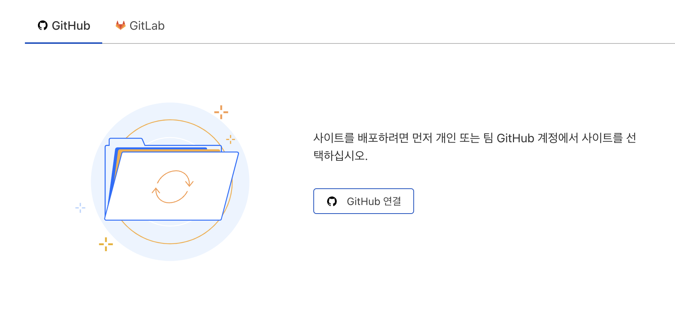Click the pale blue sparkle left of the circle
This screenshot has height=312, width=675.
pos(80,208)
